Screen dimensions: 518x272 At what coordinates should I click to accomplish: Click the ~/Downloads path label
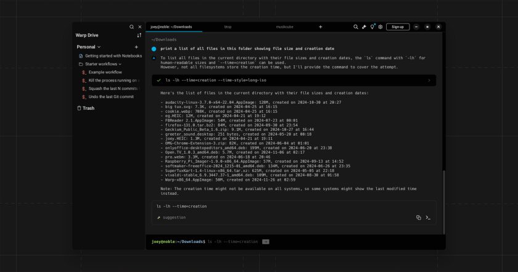coord(164,39)
